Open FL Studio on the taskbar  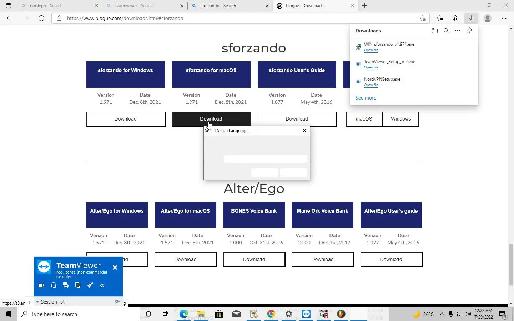click(341, 314)
